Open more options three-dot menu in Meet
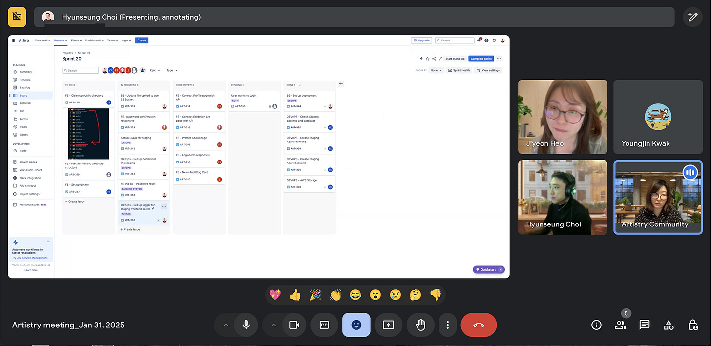The width and height of the screenshot is (711, 346). (x=447, y=325)
